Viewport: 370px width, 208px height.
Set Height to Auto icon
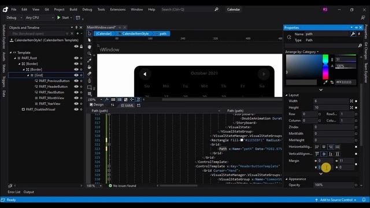351,107
